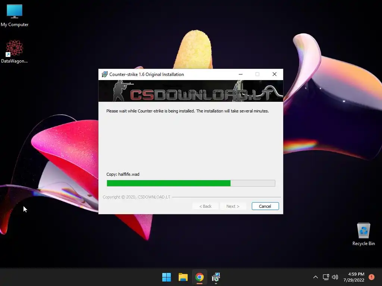
Task: Click the 'Please wait while Counter-strike' message
Action: coord(188,111)
